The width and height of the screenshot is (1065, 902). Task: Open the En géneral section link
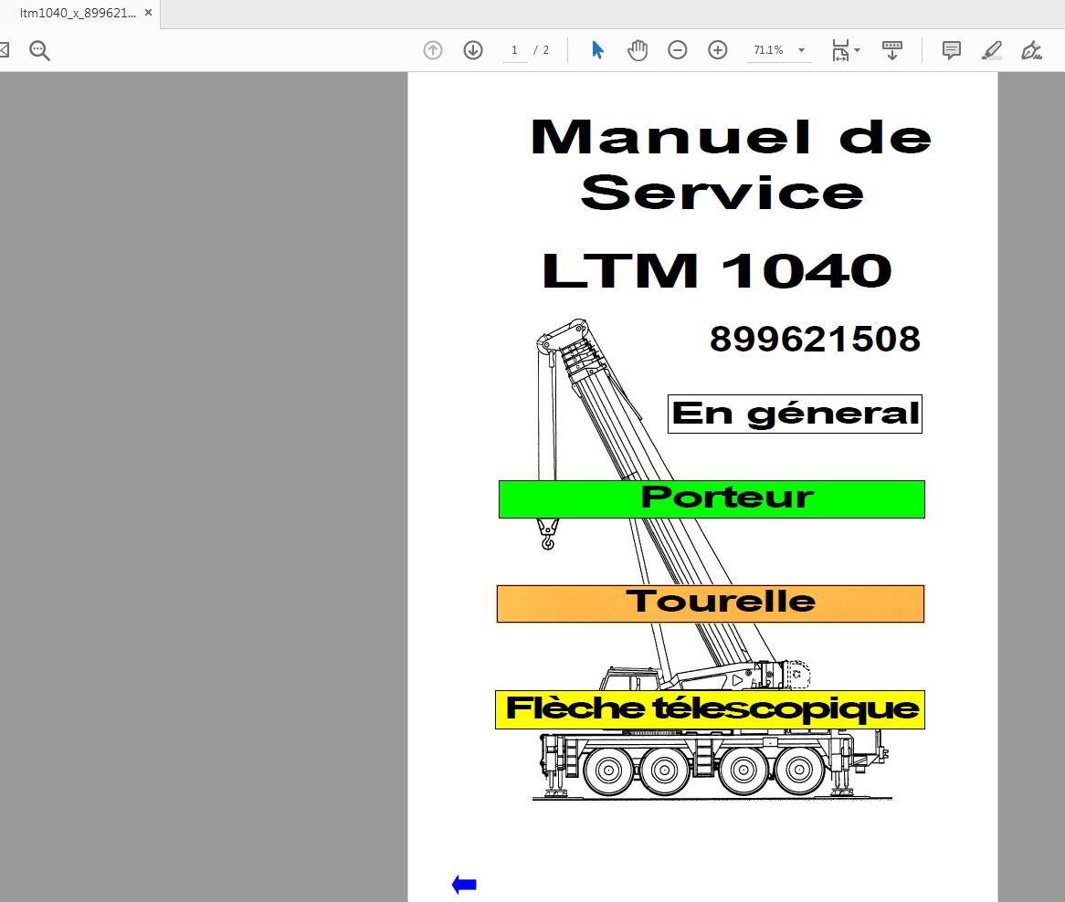(x=796, y=414)
